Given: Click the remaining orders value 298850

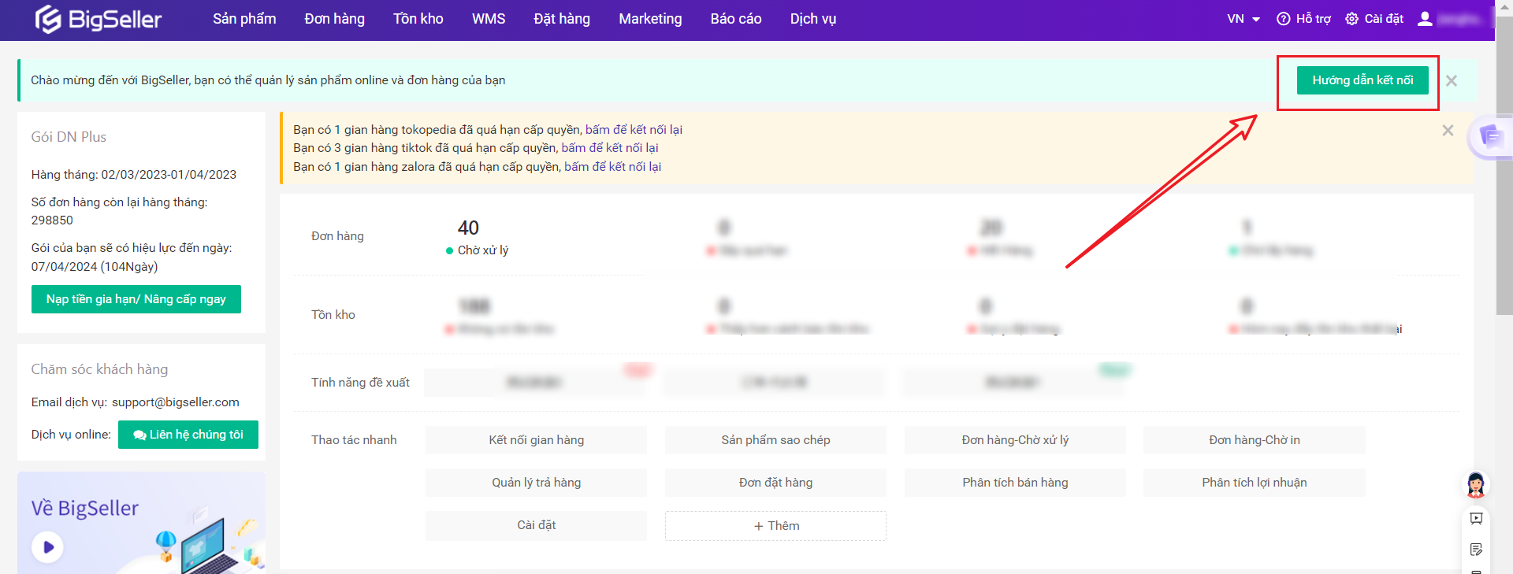Looking at the screenshot, I should (52, 220).
